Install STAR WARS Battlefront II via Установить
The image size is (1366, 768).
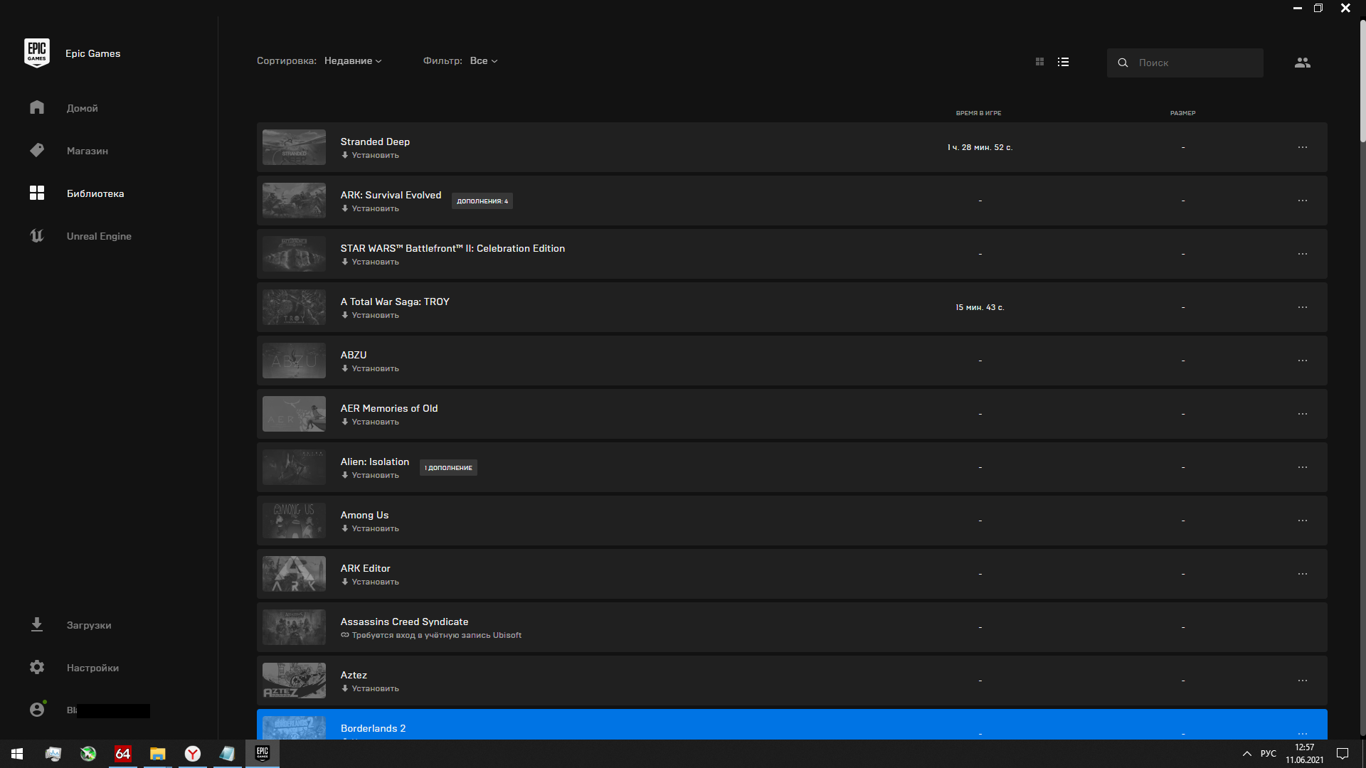click(x=370, y=262)
